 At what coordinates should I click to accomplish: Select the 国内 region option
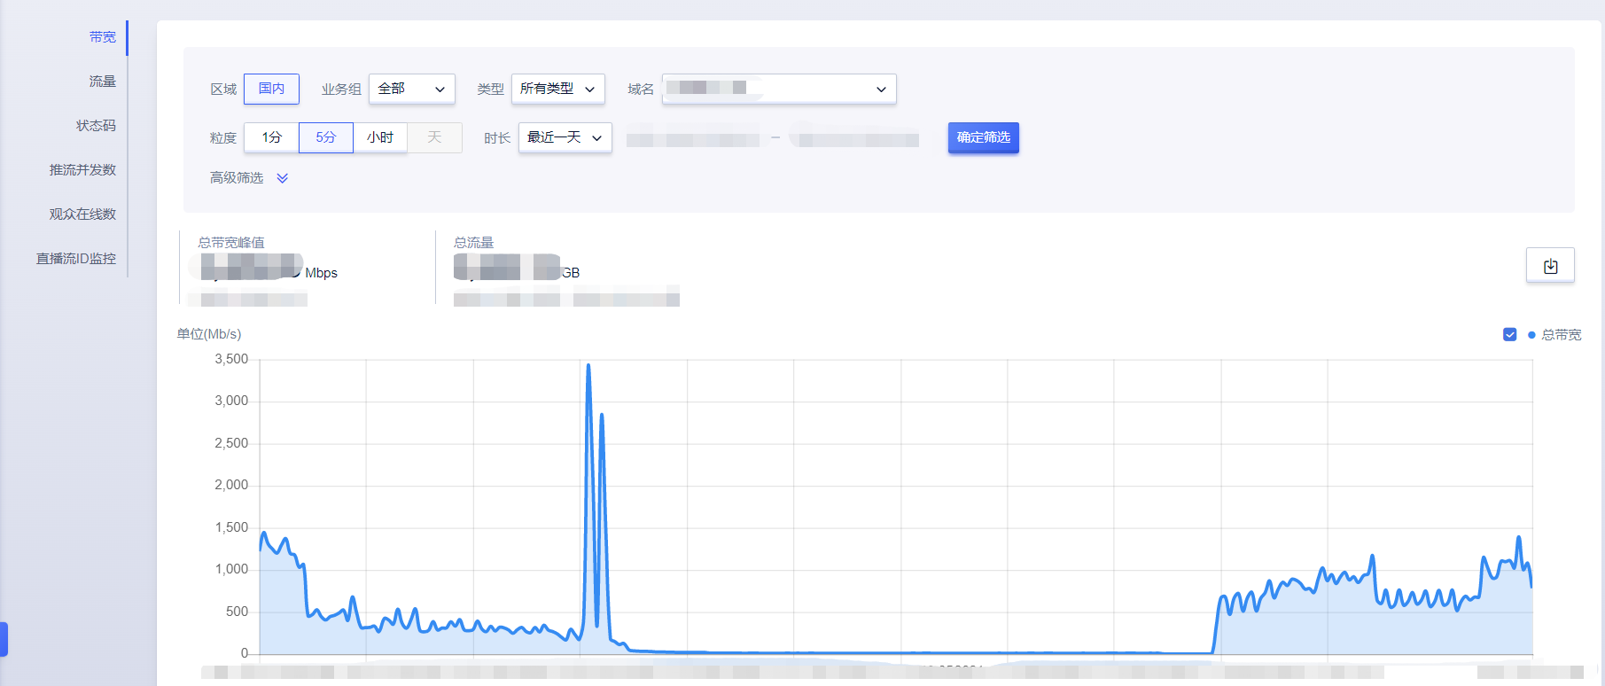coord(271,89)
